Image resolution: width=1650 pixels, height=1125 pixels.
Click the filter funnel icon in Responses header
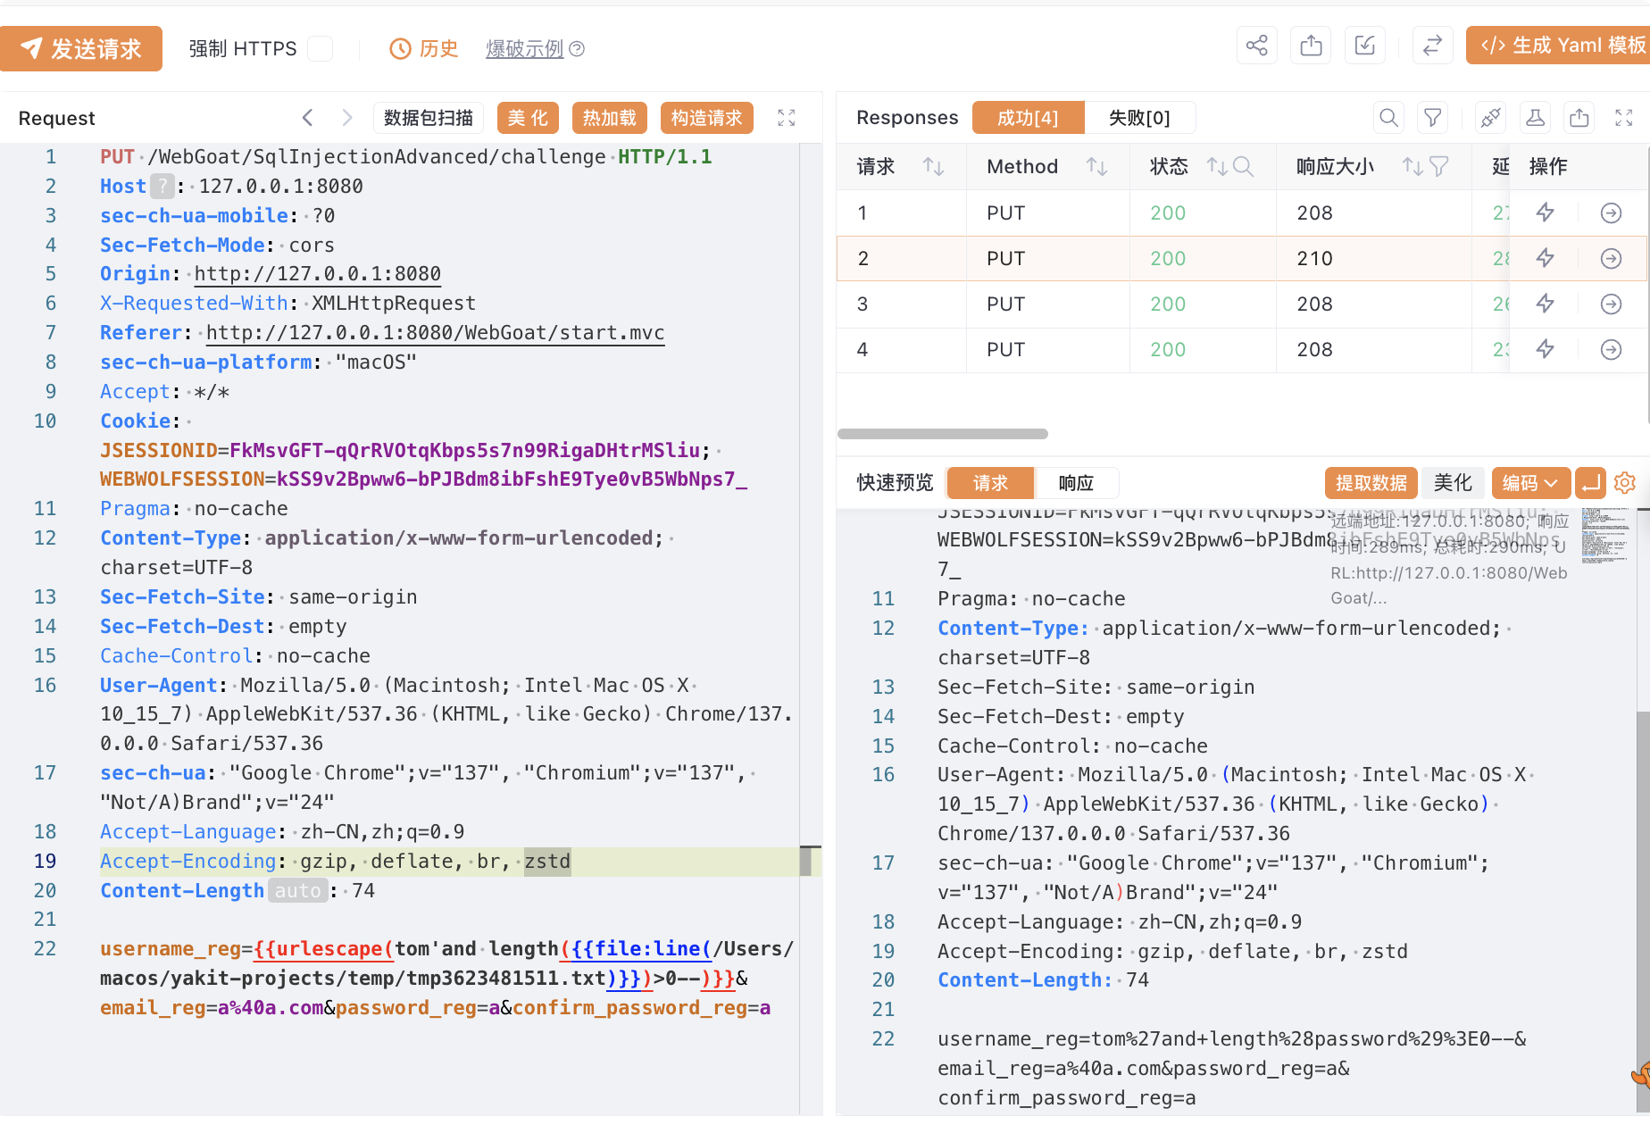click(x=1433, y=118)
